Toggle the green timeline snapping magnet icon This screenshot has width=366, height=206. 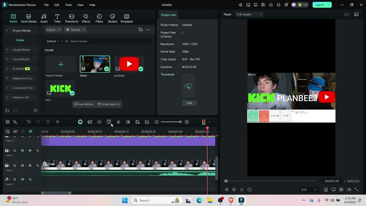coord(30,131)
